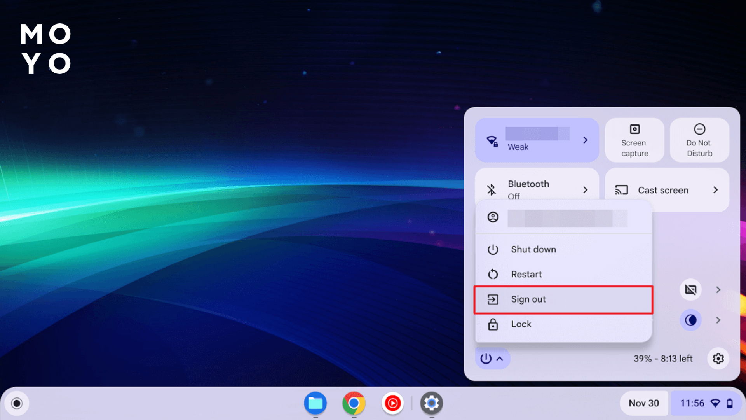746x420 pixels.
Task: Choose Restart in the power menu
Action: coord(526,274)
